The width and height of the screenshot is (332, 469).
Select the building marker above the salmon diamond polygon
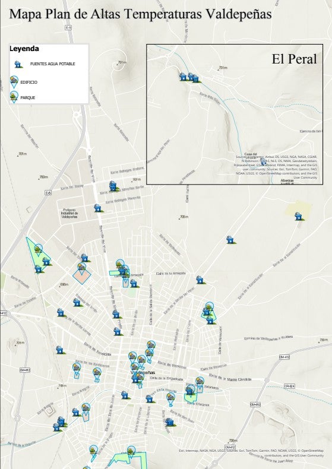tap(81, 268)
